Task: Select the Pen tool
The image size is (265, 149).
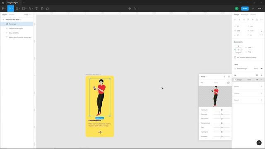Action: [x=30, y=8]
